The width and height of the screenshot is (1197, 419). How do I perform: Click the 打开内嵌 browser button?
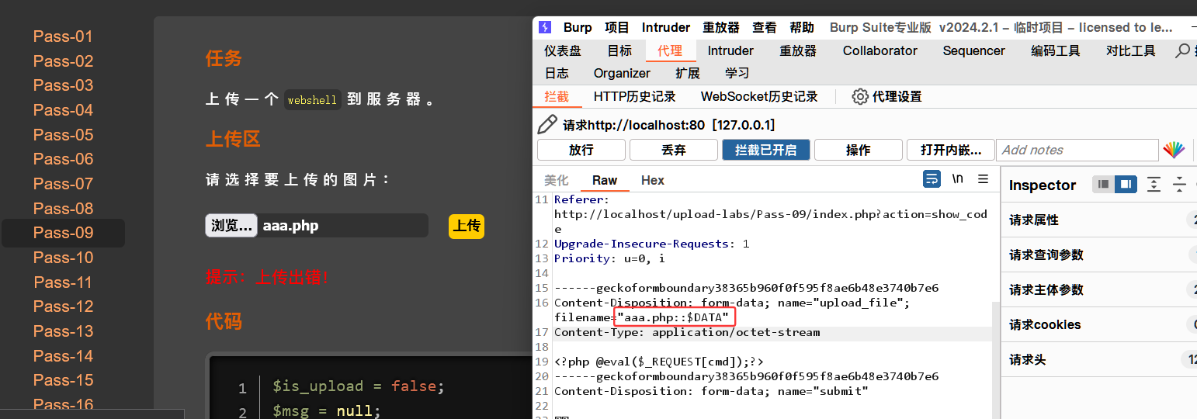coord(950,150)
